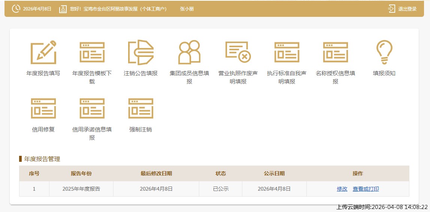This screenshot has height=212, width=430.
Task: Click the logout door icon
Action: point(392,9)
